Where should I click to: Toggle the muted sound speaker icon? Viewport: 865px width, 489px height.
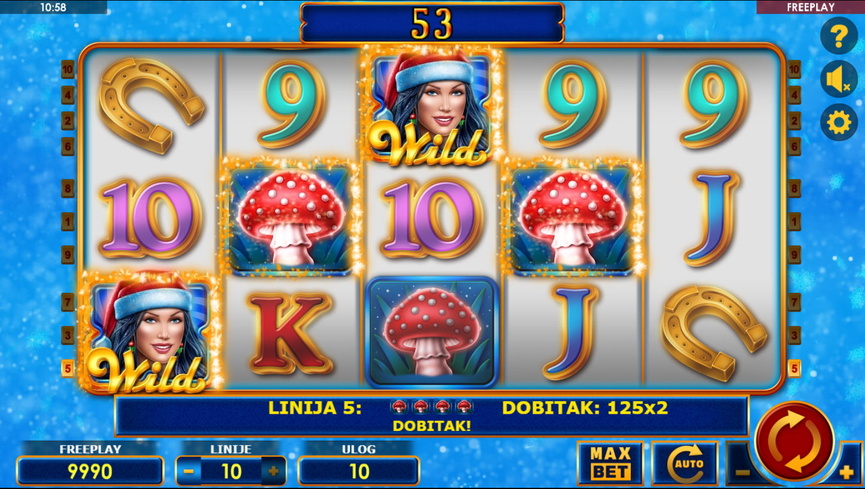click(x=839, y=79)
